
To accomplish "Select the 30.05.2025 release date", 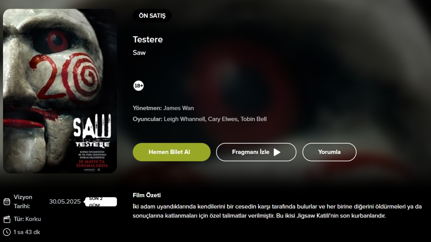I will coord(65,202).
